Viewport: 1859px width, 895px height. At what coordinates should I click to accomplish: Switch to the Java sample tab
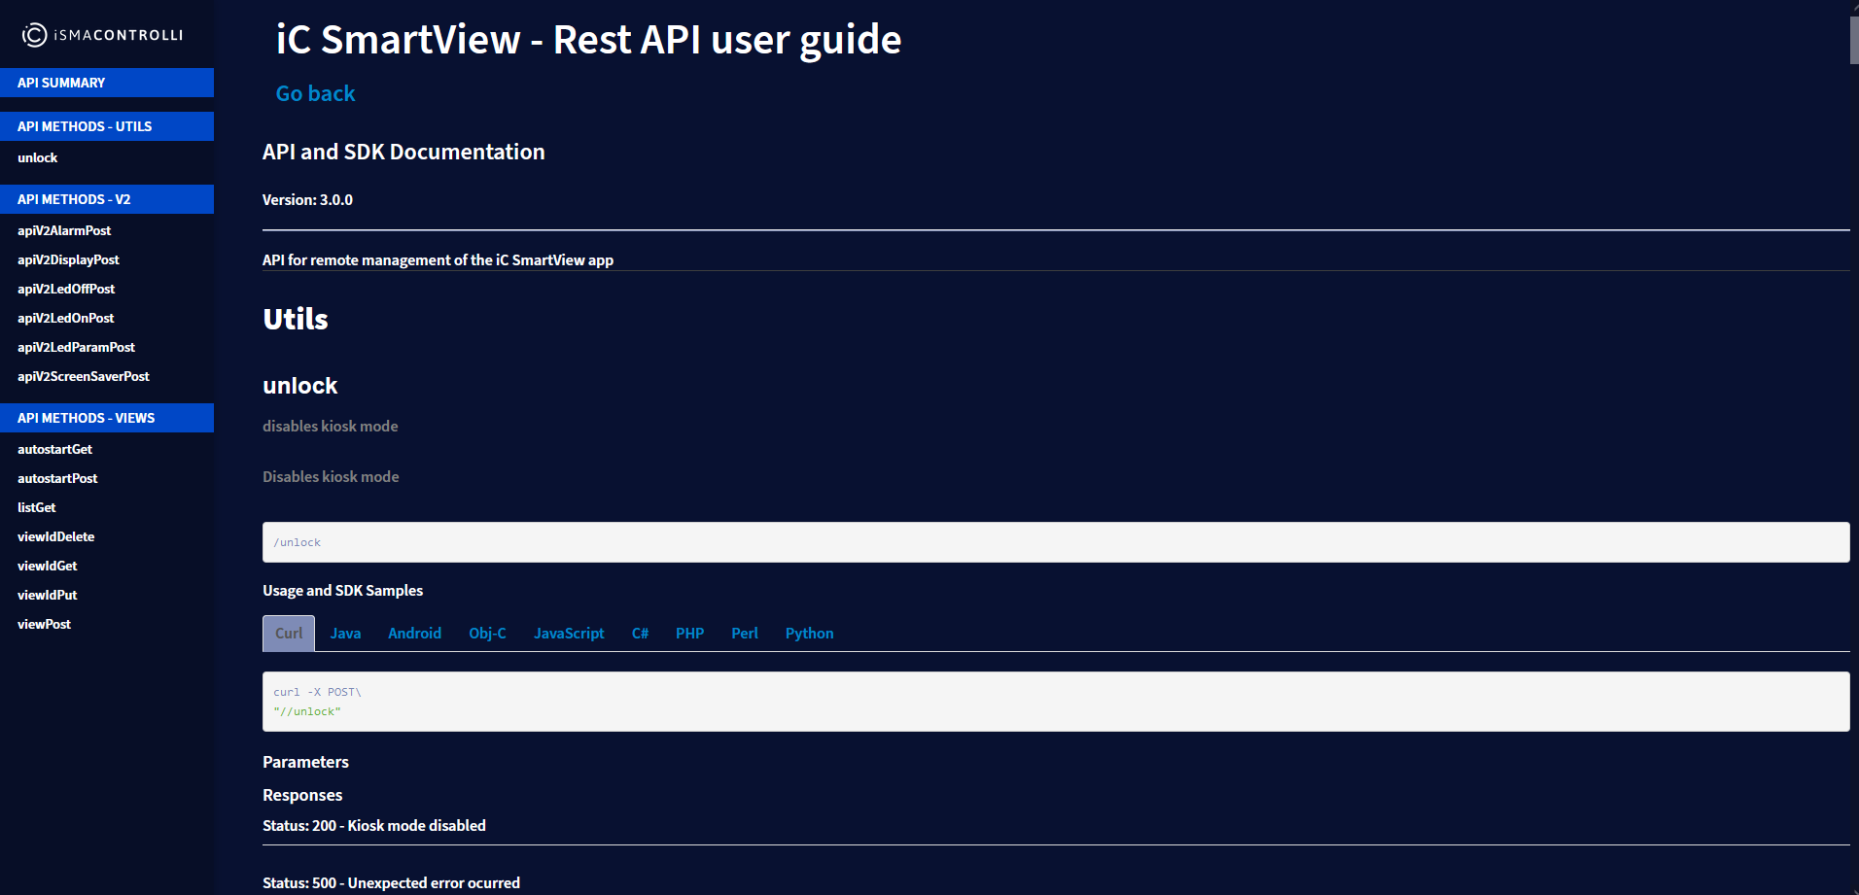pyautogui.click(x=345, y=633)
